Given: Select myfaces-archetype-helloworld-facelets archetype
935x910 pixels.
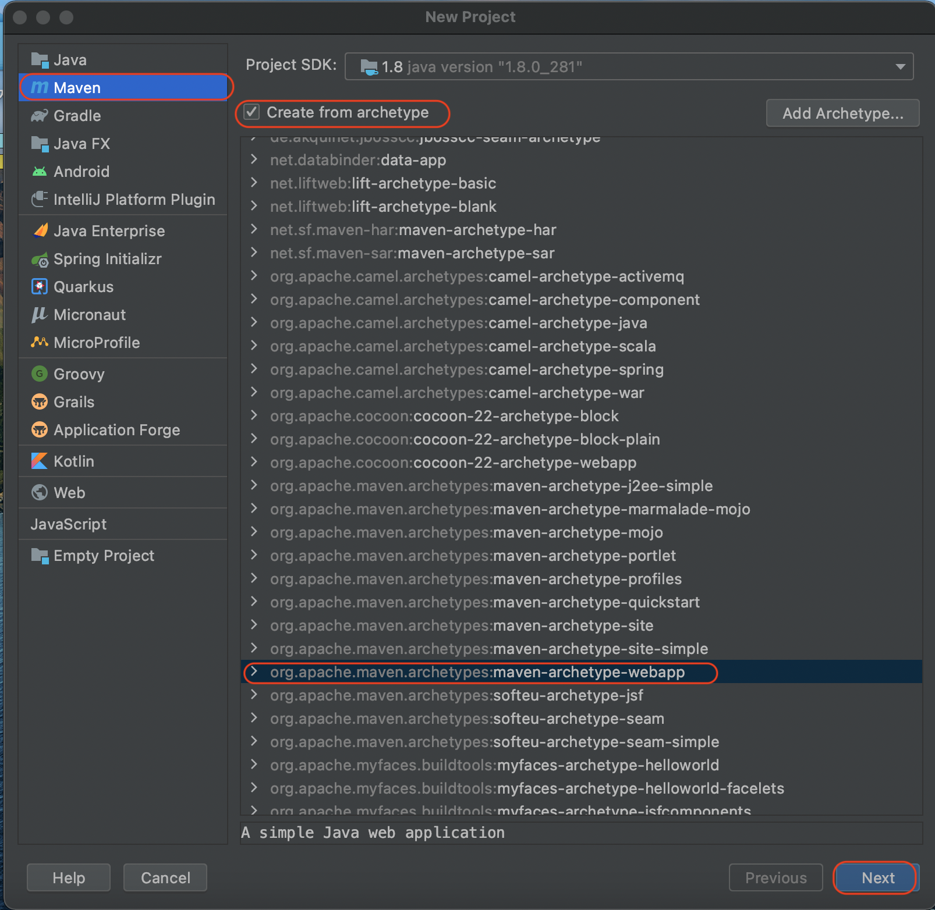Looking at the screenshot, I should 581,788.
